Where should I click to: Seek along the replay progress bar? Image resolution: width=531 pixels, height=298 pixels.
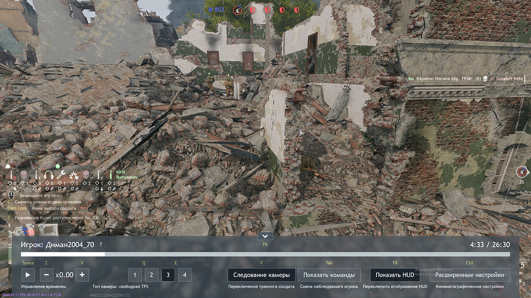tap(265, 255)
